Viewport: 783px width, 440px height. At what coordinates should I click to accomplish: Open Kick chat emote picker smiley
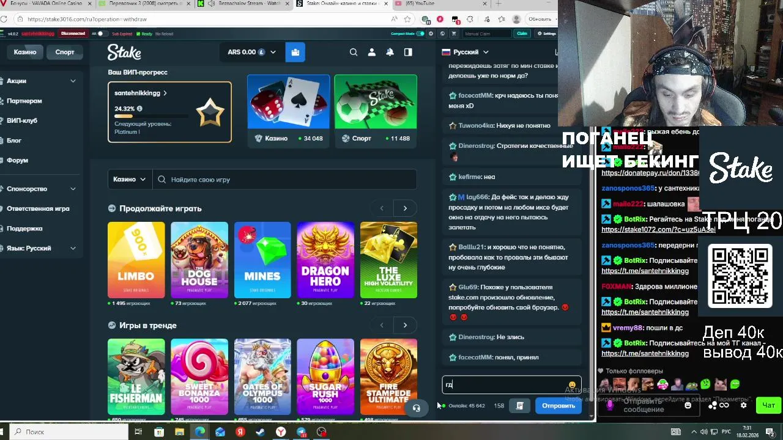(688, 405)
